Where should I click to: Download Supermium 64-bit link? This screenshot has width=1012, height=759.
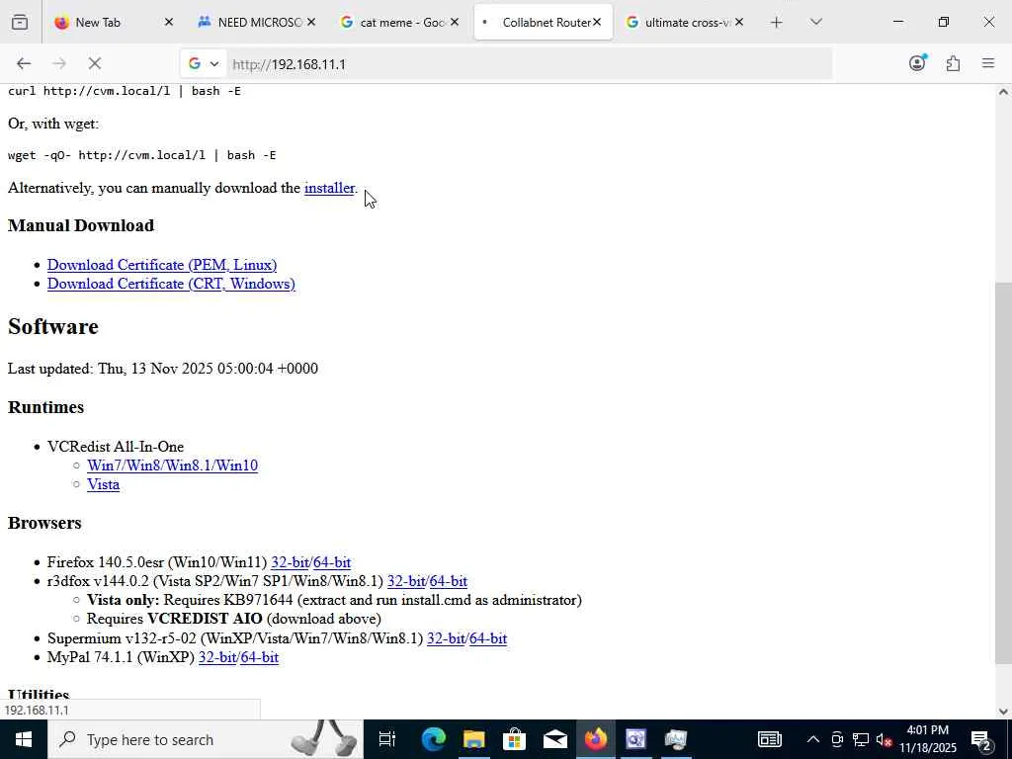click(488, 638)
